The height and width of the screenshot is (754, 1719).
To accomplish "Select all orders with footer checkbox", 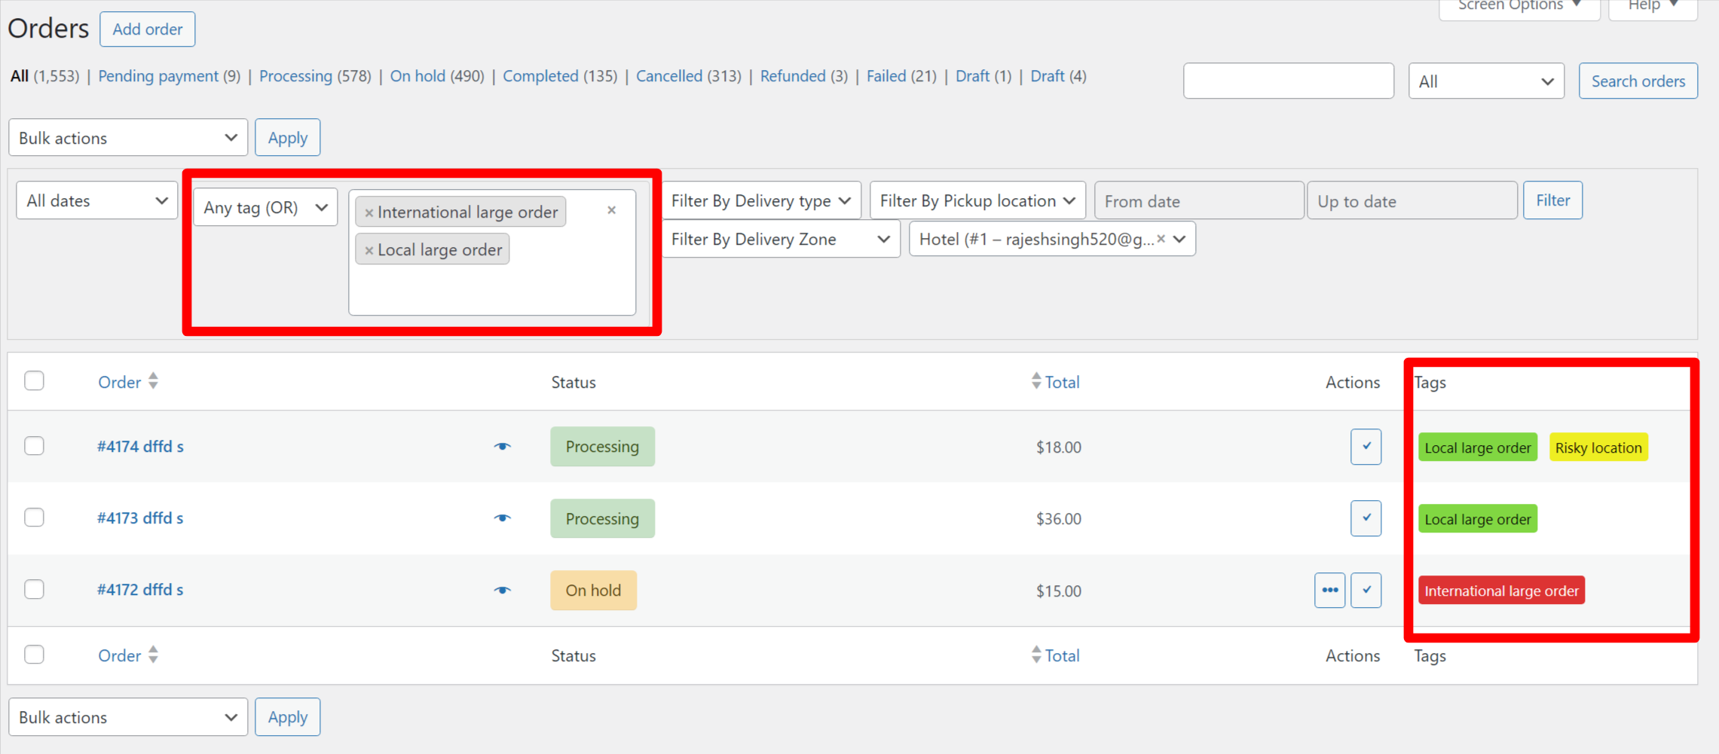I will pos(34,654).
